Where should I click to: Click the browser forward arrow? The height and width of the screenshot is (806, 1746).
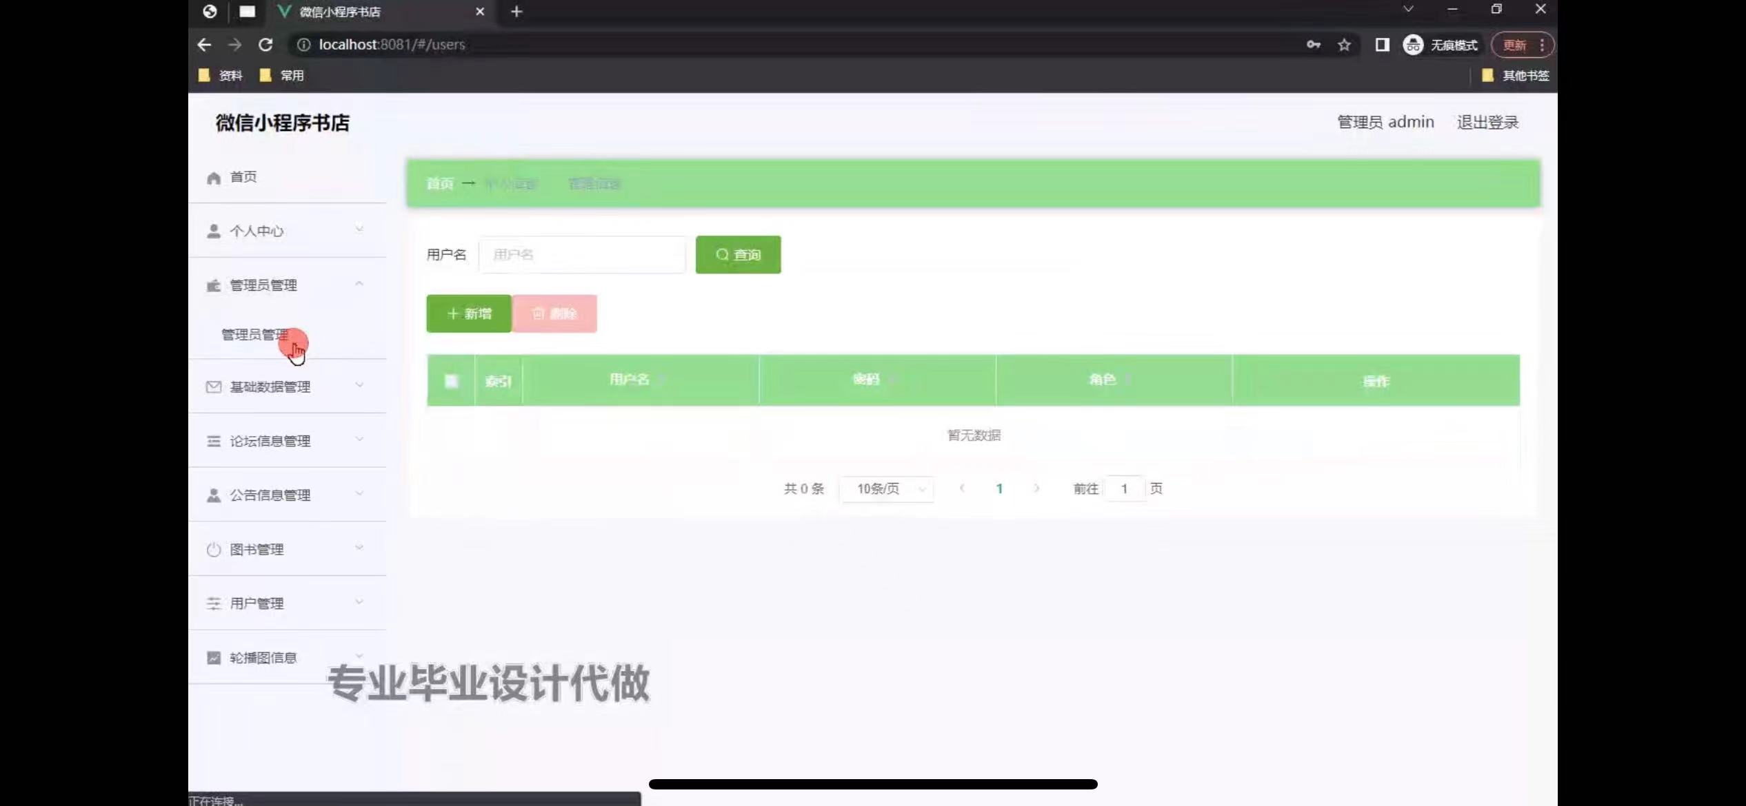pos(235,45)
